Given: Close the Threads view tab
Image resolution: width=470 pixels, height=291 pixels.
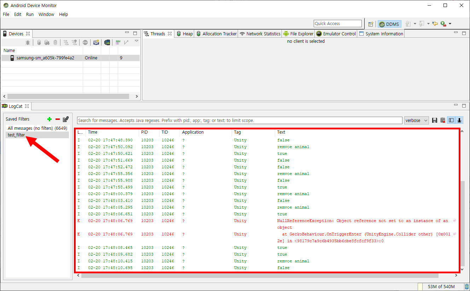Looking at the screenshot, I should [x=170, y=34].
